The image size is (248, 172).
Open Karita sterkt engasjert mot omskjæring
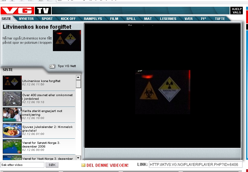tap(42, 113)
